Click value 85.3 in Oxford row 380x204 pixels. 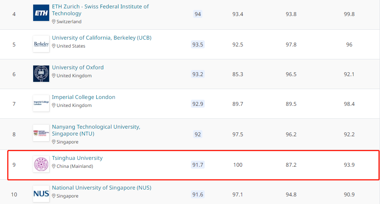[238, 74]
